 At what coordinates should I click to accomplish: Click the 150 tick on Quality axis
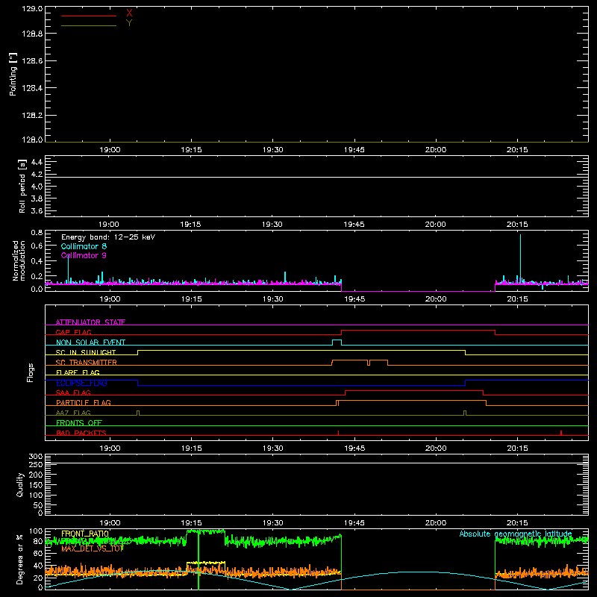pos(36,485)
